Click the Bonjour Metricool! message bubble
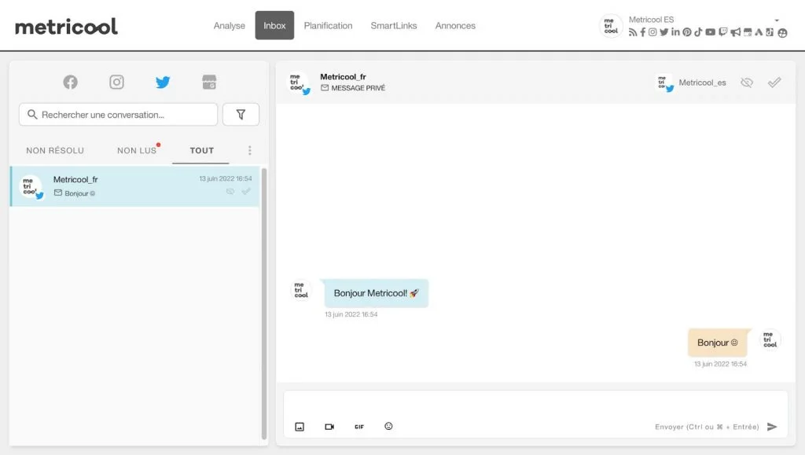 coord(377,293)
